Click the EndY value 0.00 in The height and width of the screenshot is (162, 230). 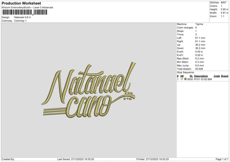coord(199,55)
